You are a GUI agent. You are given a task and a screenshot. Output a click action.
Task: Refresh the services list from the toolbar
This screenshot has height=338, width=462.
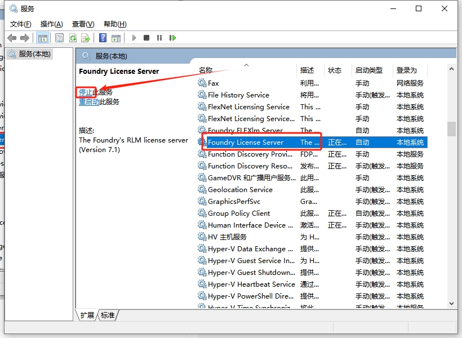point(73,38)
